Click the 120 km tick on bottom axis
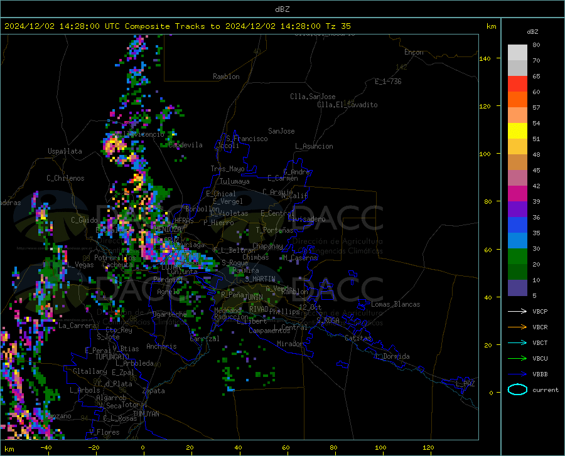Image resolution: width=565 pixels, height=456 pixels. pyautogui.click(x=428, y=447)
